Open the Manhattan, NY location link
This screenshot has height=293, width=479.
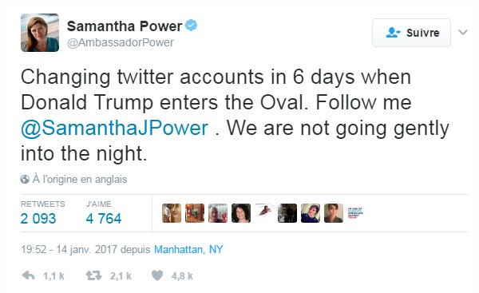coord(188,249)
